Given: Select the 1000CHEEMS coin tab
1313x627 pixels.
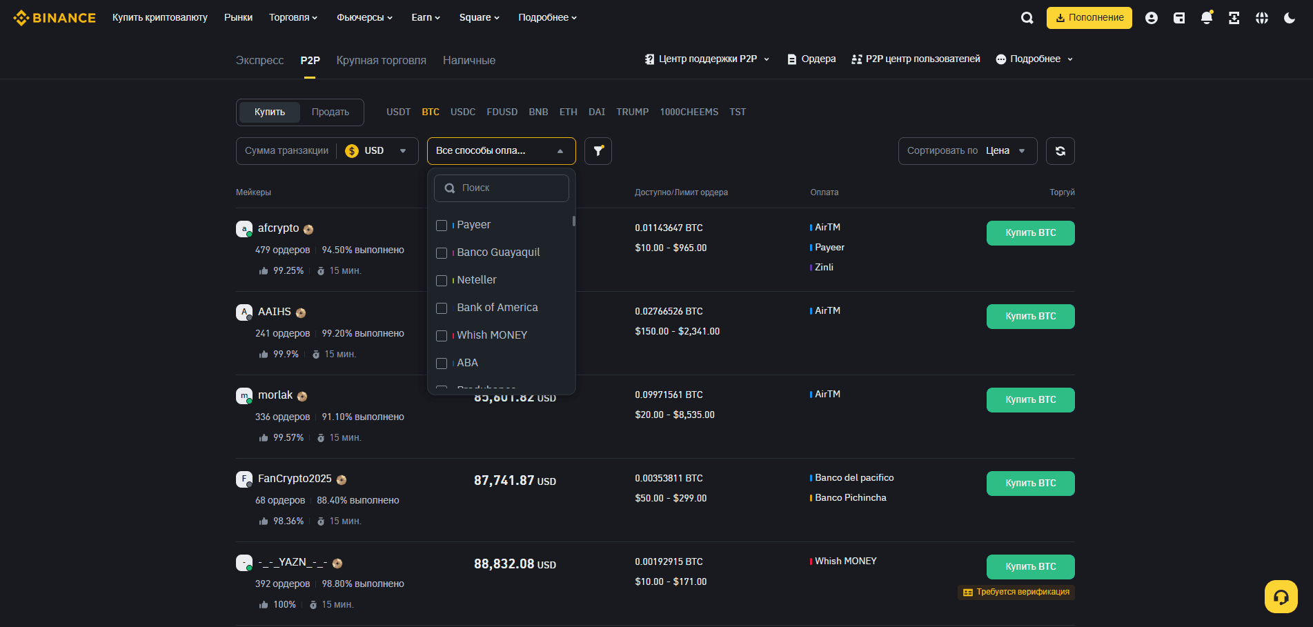Looking at the screenshot, I should 689,112.
